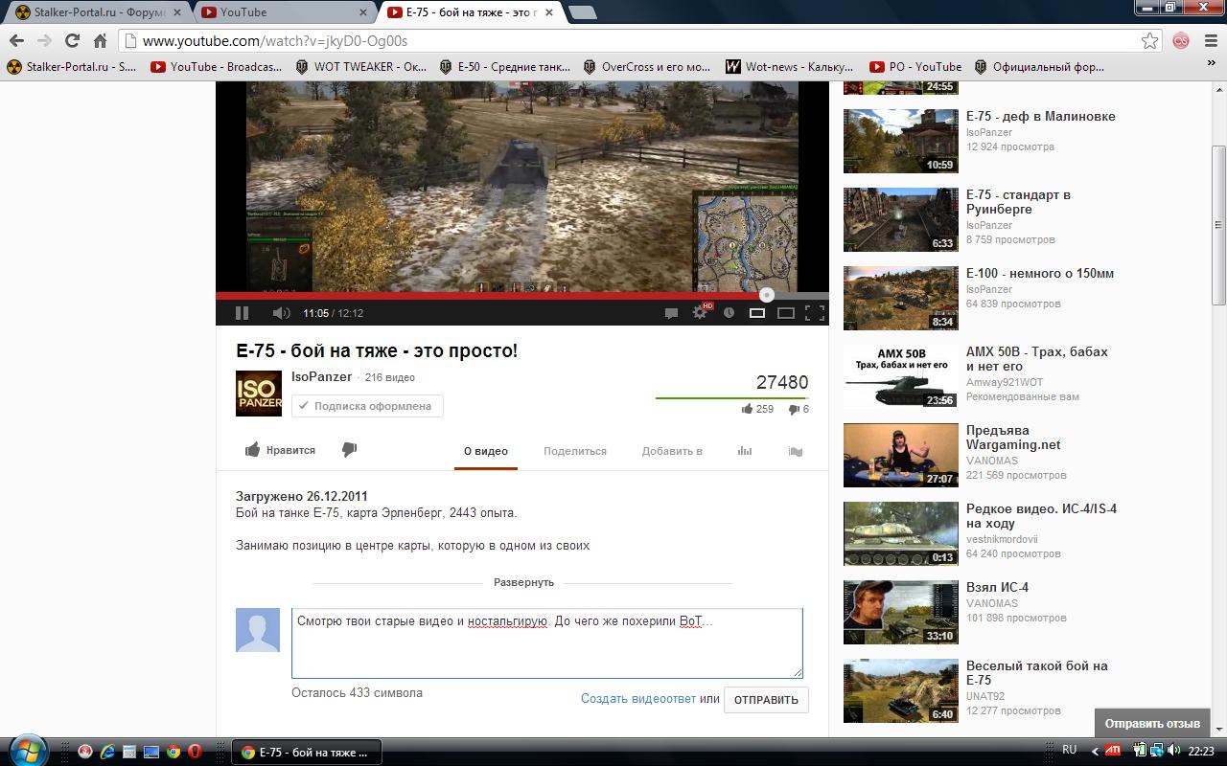The image size is (1227, 766).
Task: Toggle video annotations speech bubble icon
Action: (671, 313)
